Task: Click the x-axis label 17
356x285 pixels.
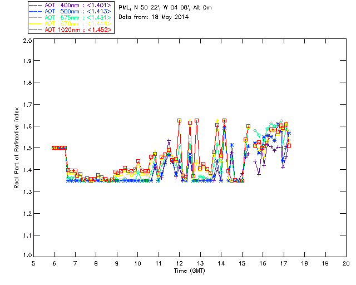Action: [x=284, y=263]
